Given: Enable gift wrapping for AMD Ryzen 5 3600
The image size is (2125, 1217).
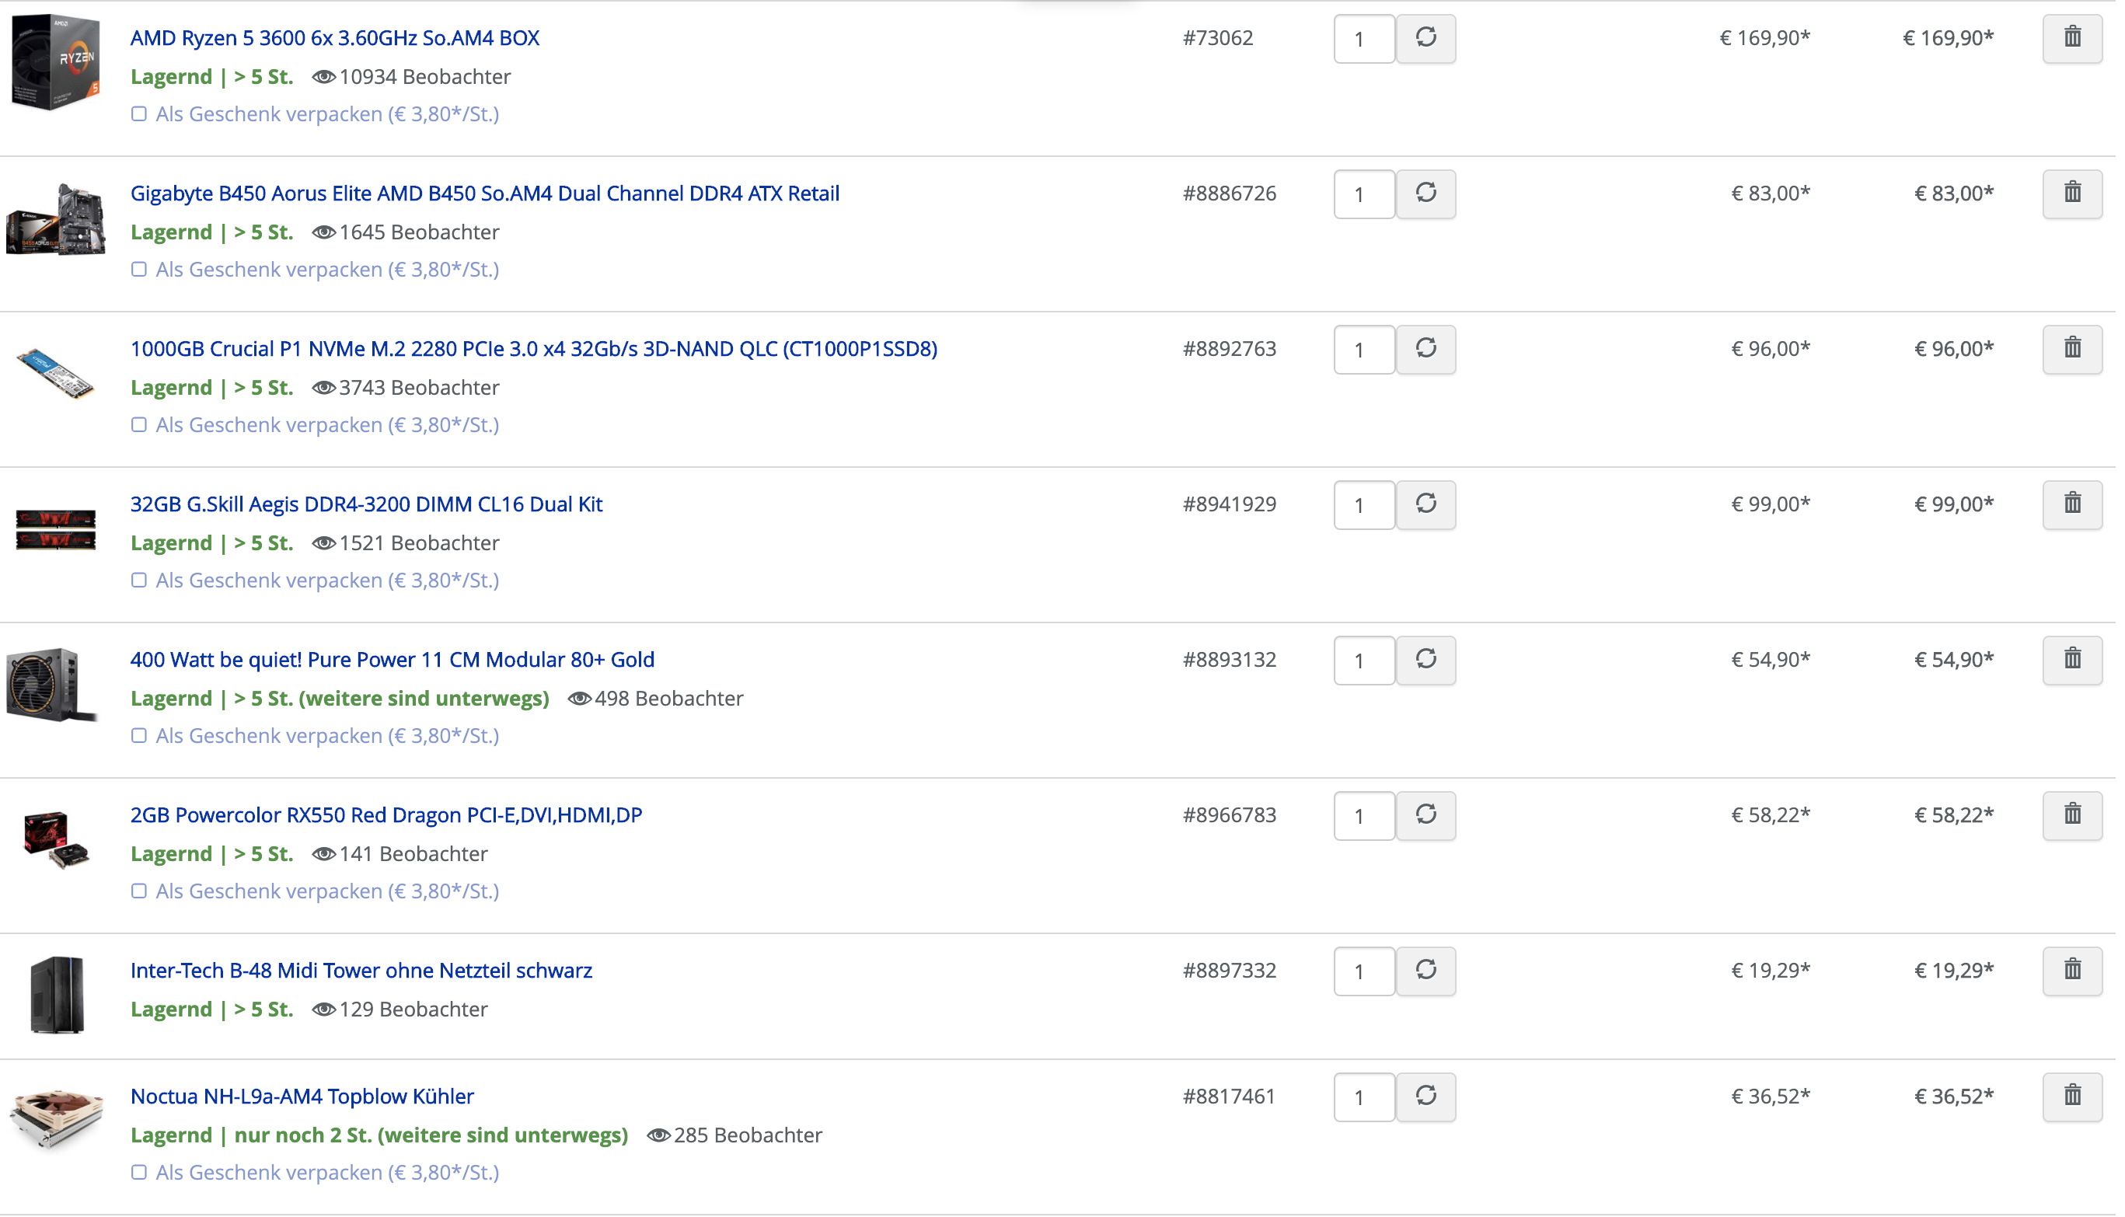Looking at the screenshot, I should [140, 114].
